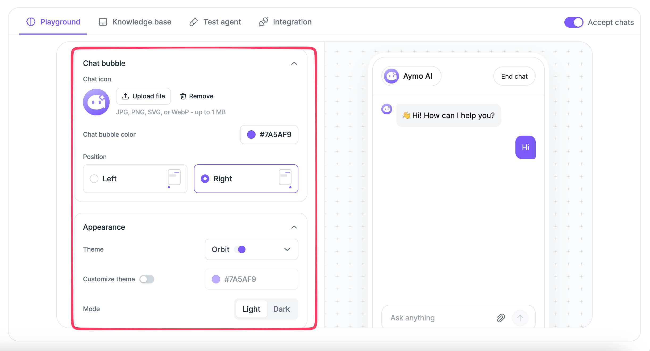650x351 pixels.
Task: Click the 'JPG, PNG, SVG, or WebP' hint text
Action: (171, 112)
